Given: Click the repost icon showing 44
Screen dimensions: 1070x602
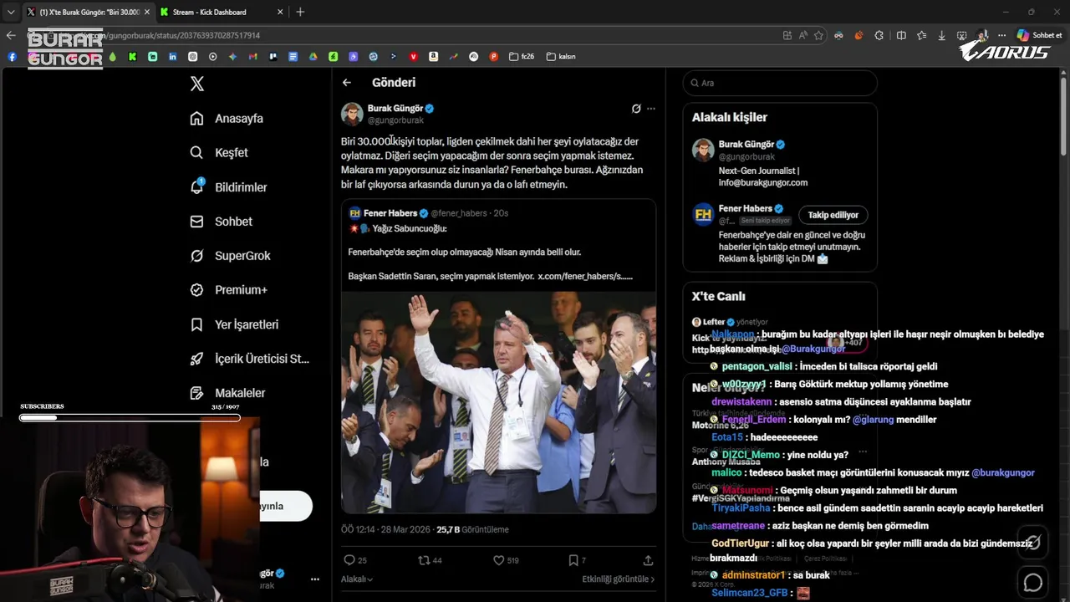Looking at the screenshot, I should point(424,560).
